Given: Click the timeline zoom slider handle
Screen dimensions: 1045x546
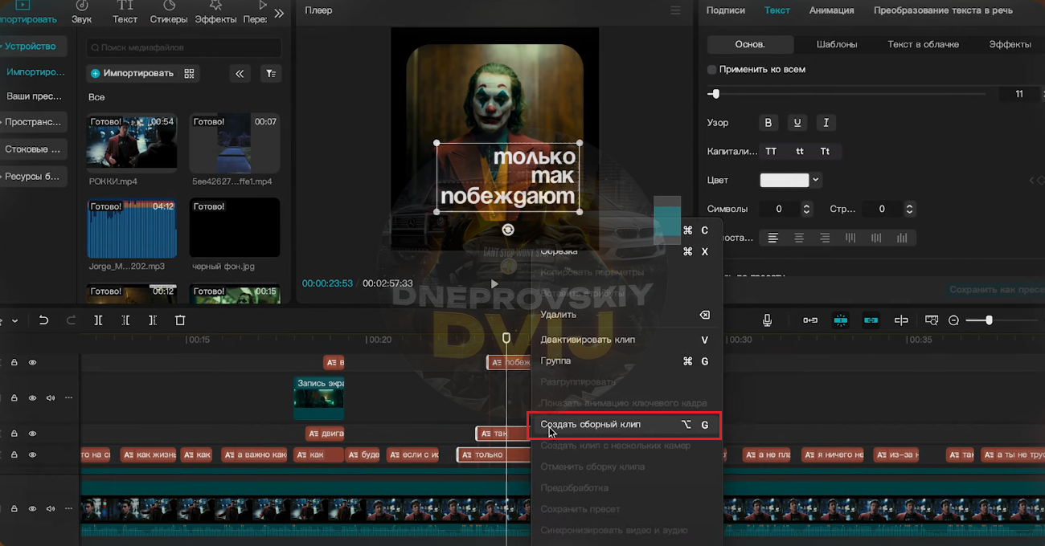Looking at the screenshot, I should coord(989,320).
